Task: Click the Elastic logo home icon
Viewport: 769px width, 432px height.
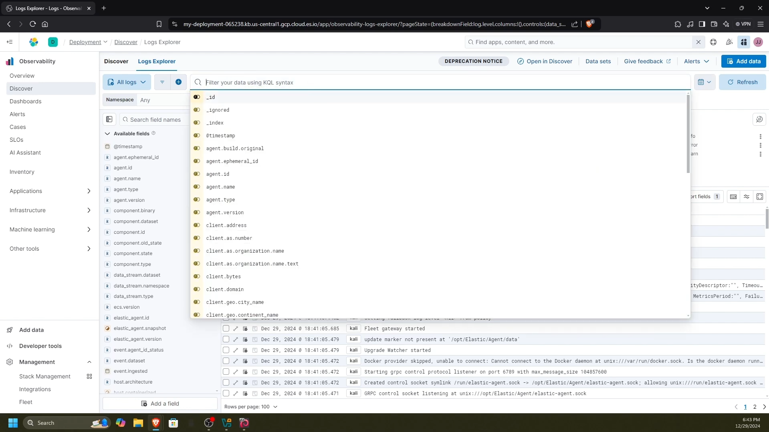Action: click(x=34, y=42)
